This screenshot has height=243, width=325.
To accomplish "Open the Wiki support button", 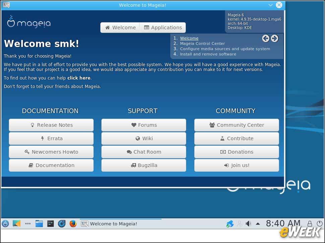I will point(144,138).
